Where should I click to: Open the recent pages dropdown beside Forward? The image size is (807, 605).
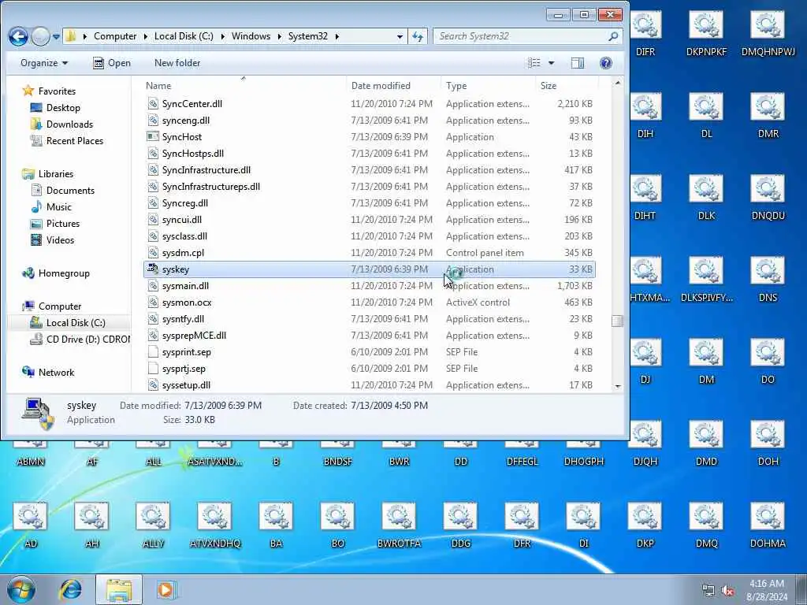[x=56, y=37]
